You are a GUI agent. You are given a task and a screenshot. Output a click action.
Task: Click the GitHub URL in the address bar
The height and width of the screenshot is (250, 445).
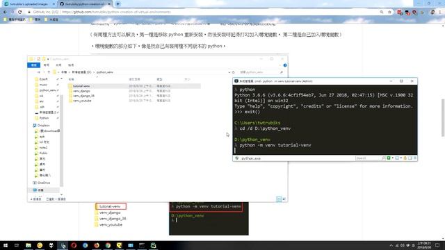click(x=116, y=12)
